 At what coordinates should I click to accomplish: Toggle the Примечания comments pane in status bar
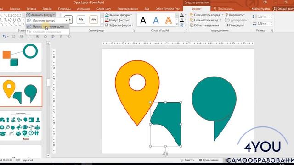click(x=209, y=160)
